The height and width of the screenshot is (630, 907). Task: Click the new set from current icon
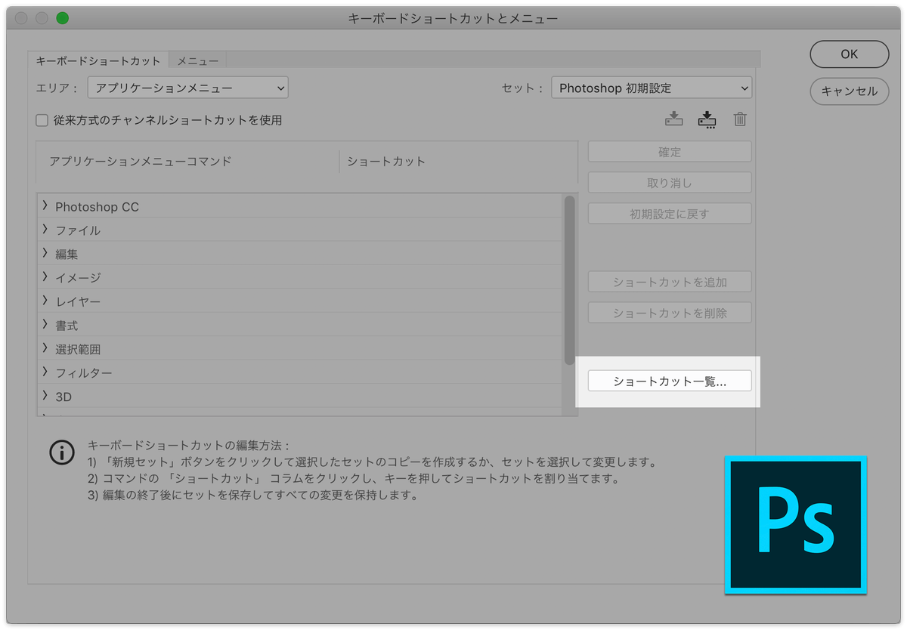707,119
